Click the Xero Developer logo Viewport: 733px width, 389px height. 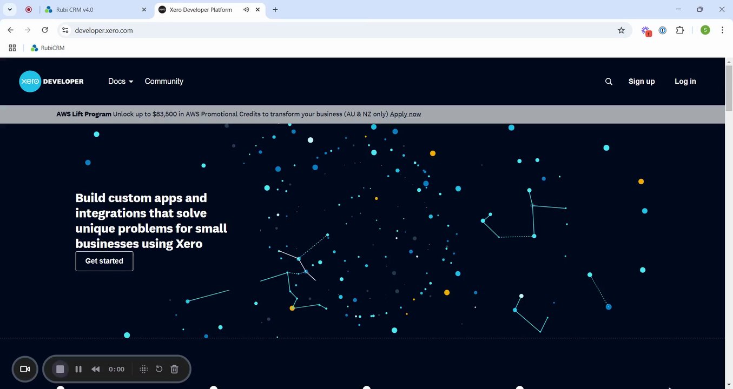click(51, 81)
